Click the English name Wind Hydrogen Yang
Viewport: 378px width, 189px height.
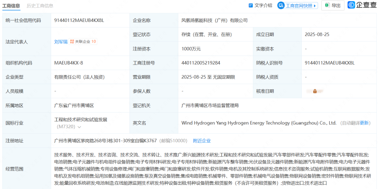259,123
